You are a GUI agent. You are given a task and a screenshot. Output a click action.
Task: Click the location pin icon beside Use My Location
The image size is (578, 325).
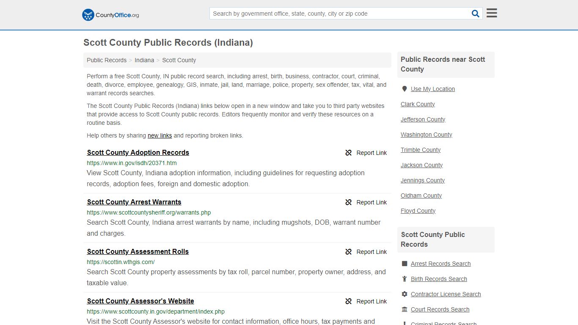pos(405,89)
